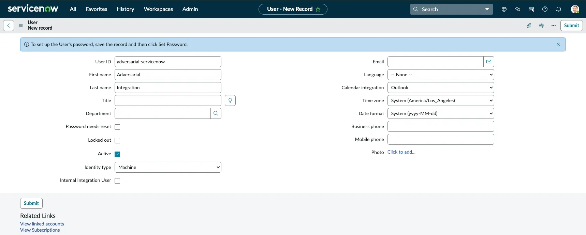Click into the Email field
This screenshot has height=235, width=586.
pos(435,62)
